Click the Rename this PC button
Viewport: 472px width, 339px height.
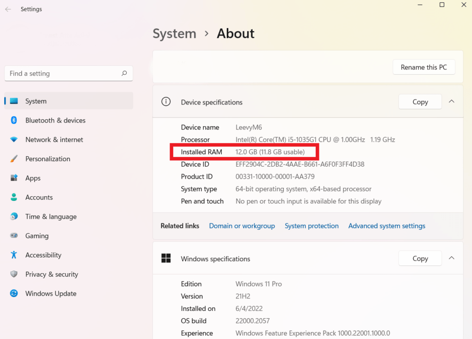[424, 67]
